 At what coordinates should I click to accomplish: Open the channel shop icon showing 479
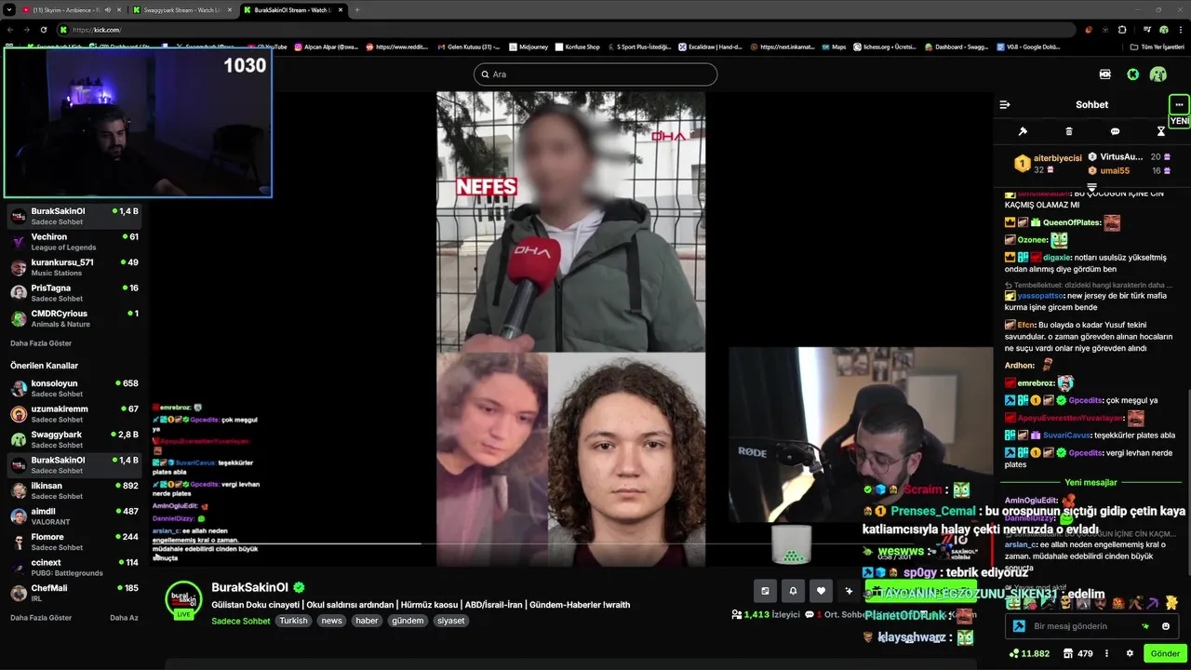(1077, 653)
